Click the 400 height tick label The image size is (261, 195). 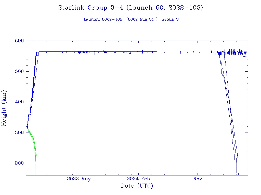[x=19, y=102]
